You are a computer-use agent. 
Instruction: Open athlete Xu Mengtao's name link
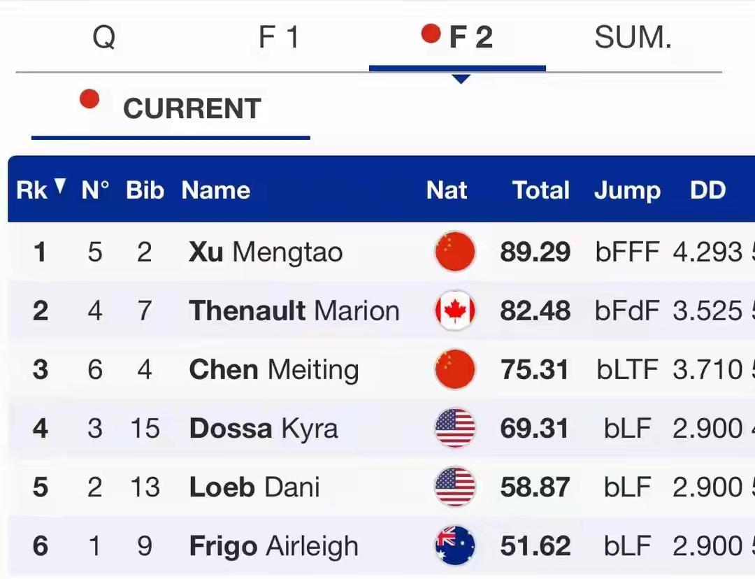(x=266, y=252)
